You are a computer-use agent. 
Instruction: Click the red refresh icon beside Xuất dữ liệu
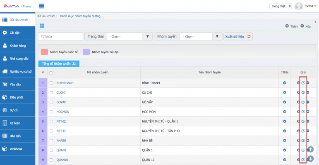click(249, 36)
